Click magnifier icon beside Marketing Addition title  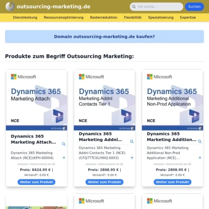200,142
